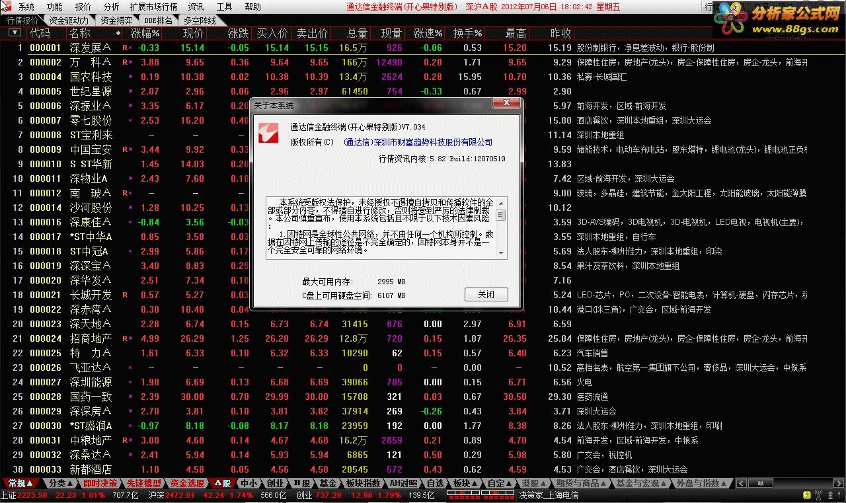
Task: Click the red block indicator in the status bar
Action: (480, 496)
